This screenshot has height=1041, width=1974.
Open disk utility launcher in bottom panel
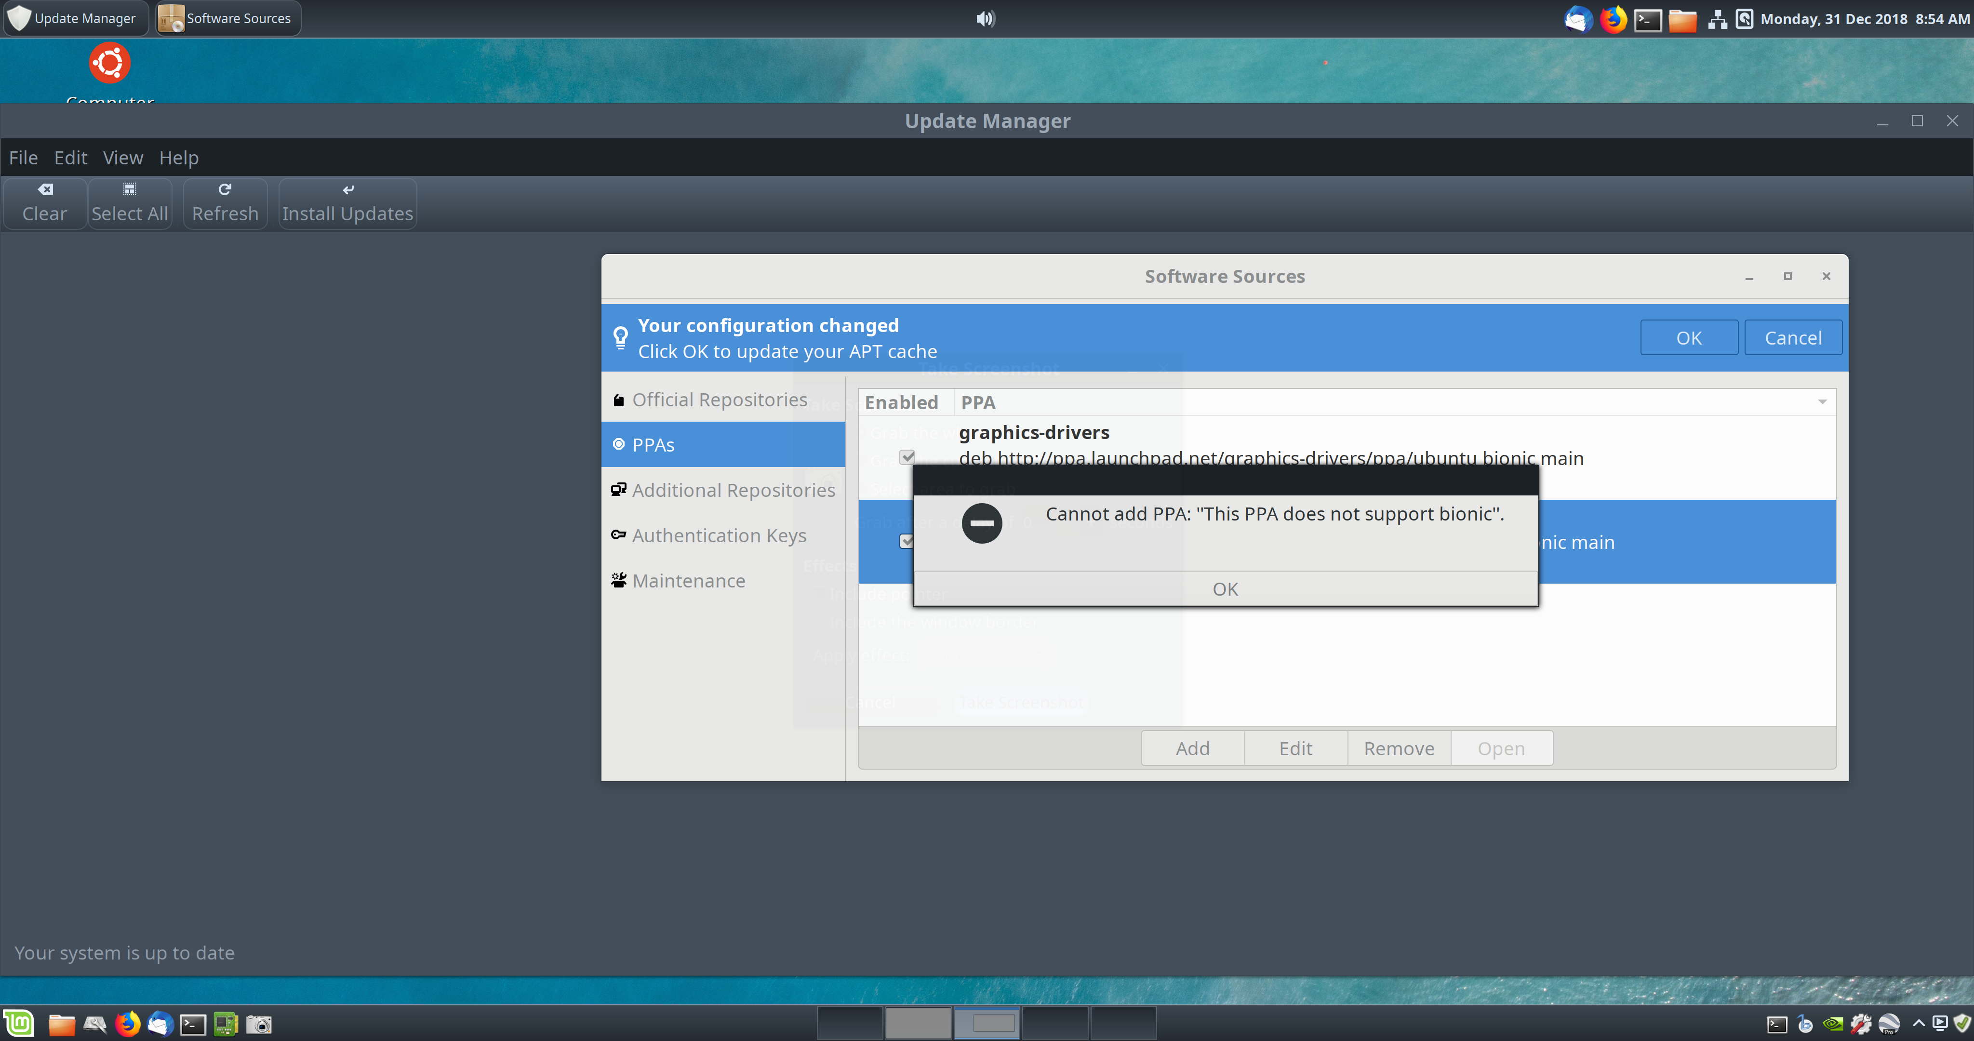[x=94, y=1024]
